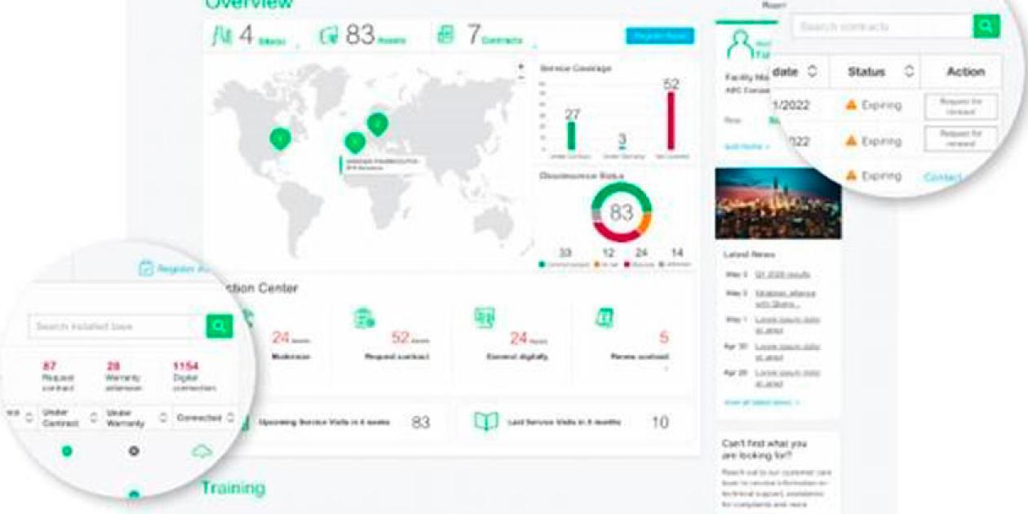
Task: Click the Register asset clipboard icon
Action: (146, 268)
